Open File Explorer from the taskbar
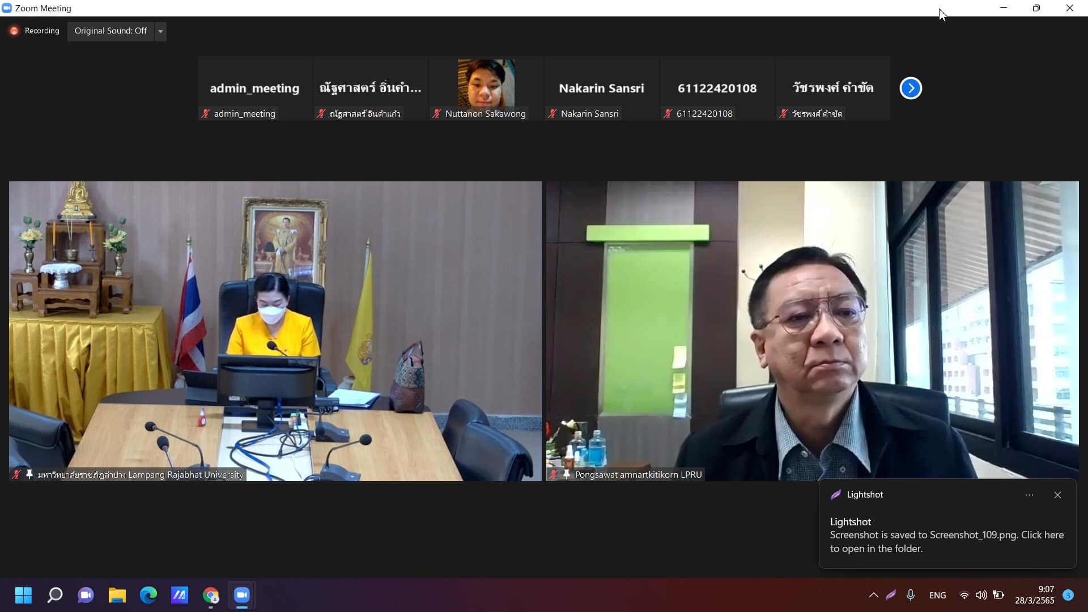The width and height of the screenshot is (1088, 612). tap(117, 595)
